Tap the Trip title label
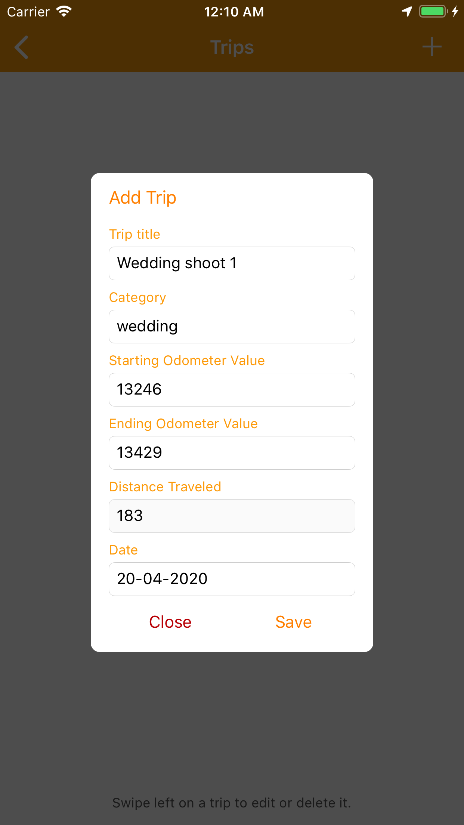This screenshot has width=464, height=825. coord(134,234)
